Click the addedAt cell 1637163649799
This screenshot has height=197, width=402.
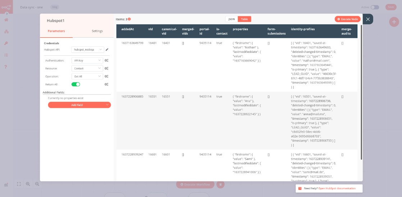coord(132,43)
